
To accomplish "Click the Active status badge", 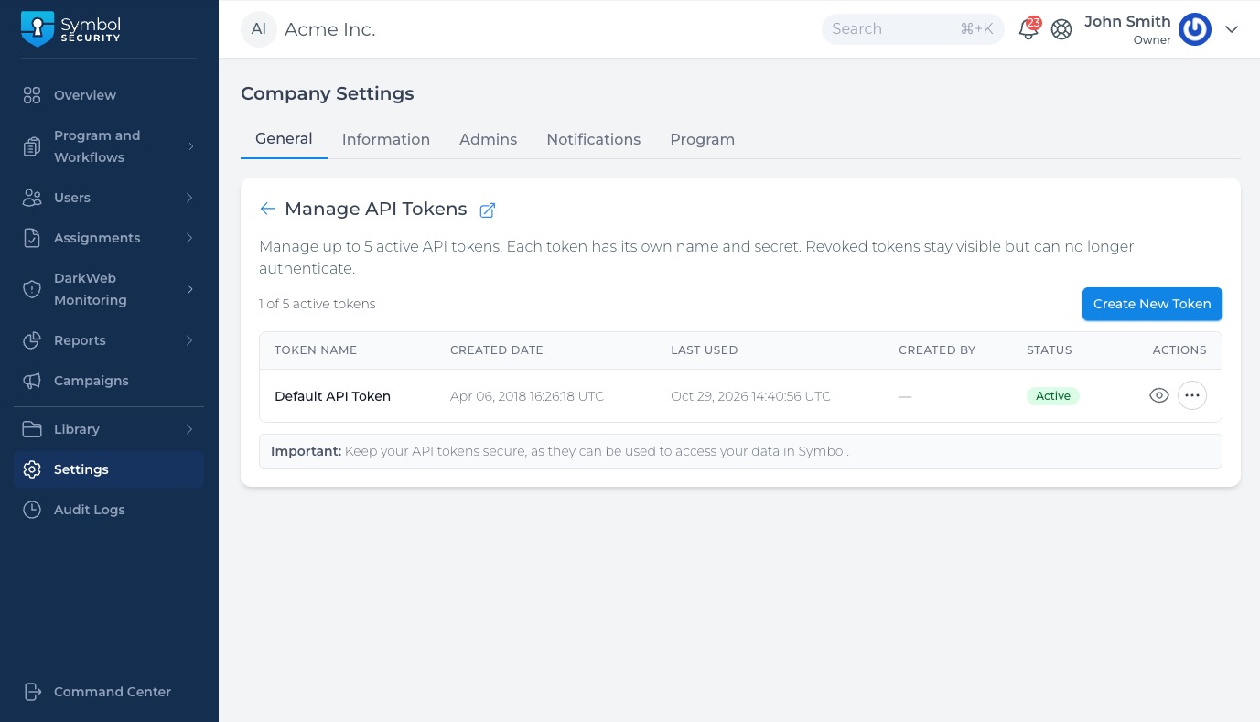I will (x=1053, y=396).
